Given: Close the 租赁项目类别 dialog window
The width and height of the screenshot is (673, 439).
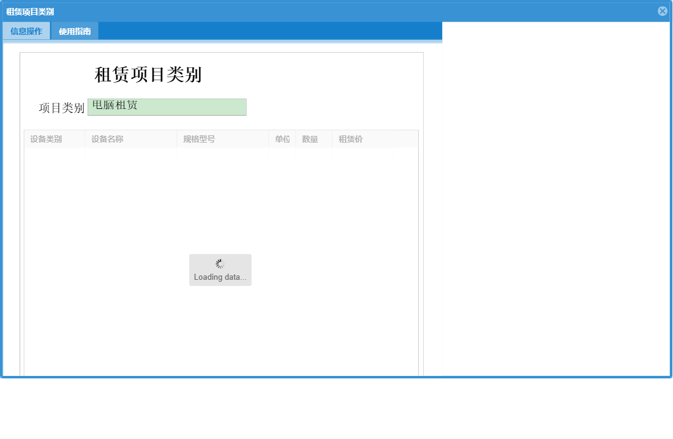Looking at the screenshot, I should [662, 11].
